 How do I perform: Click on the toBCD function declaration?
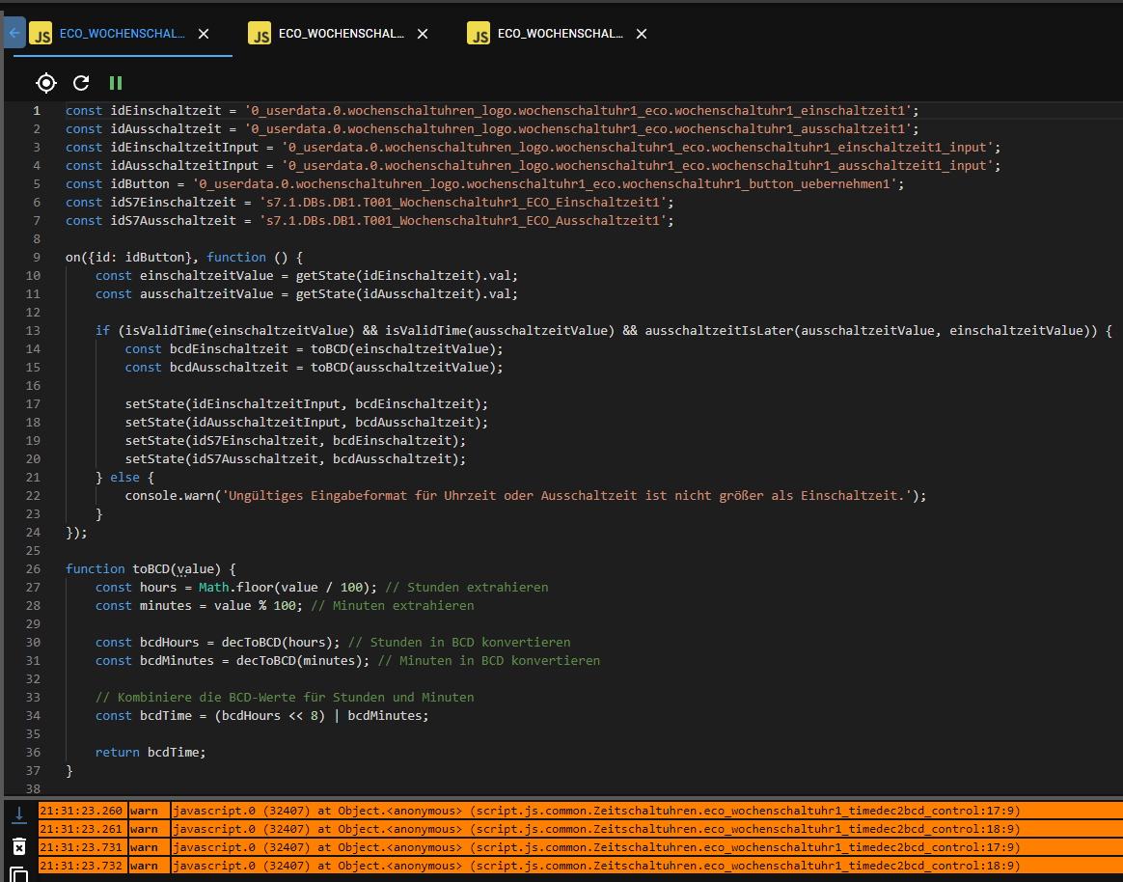coord(150,568)
